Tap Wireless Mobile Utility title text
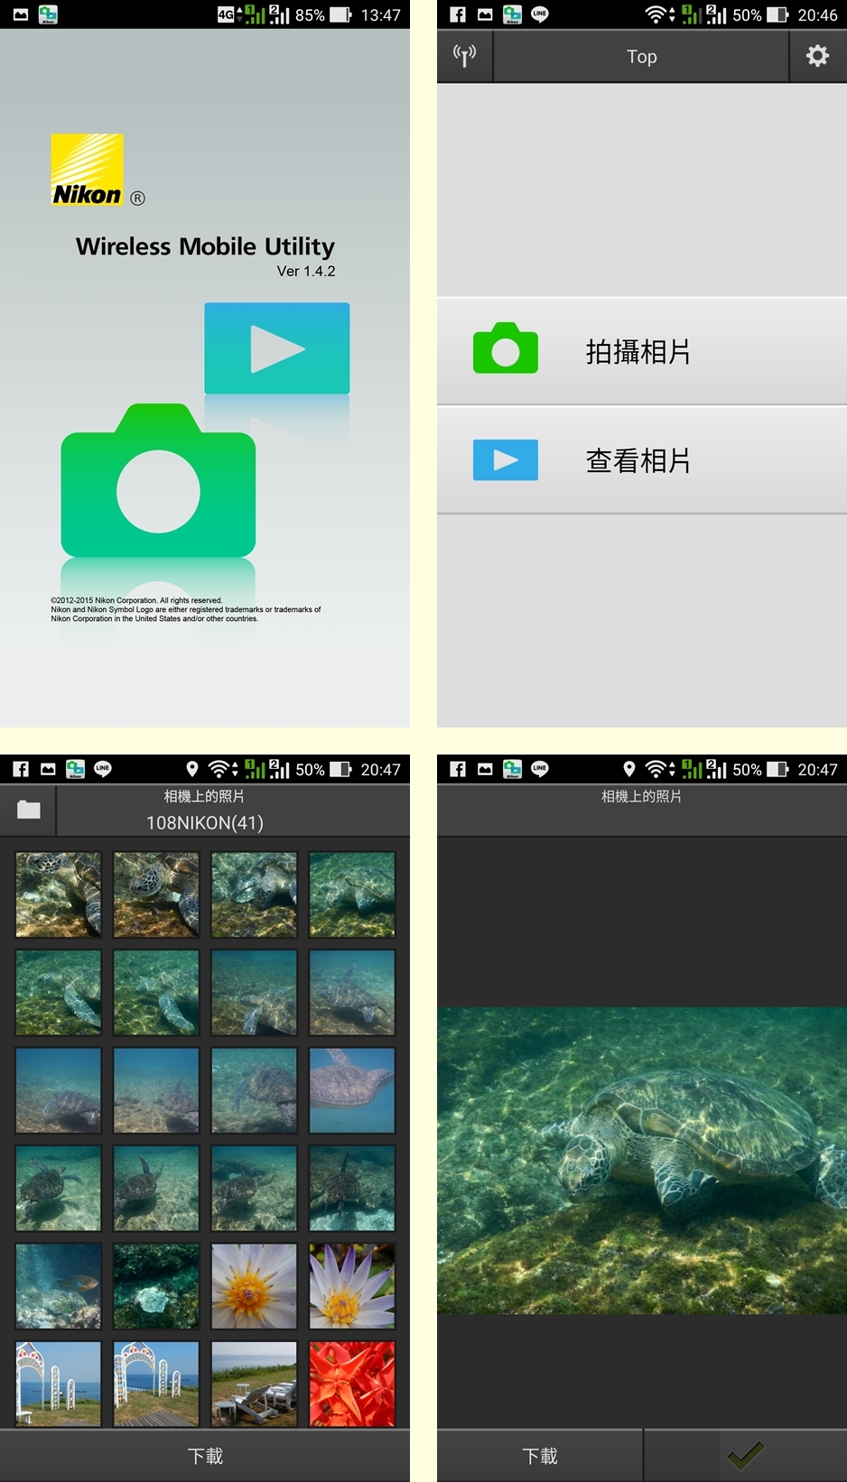The width and height of the screenshot is (847, 1482). point(205,246)
